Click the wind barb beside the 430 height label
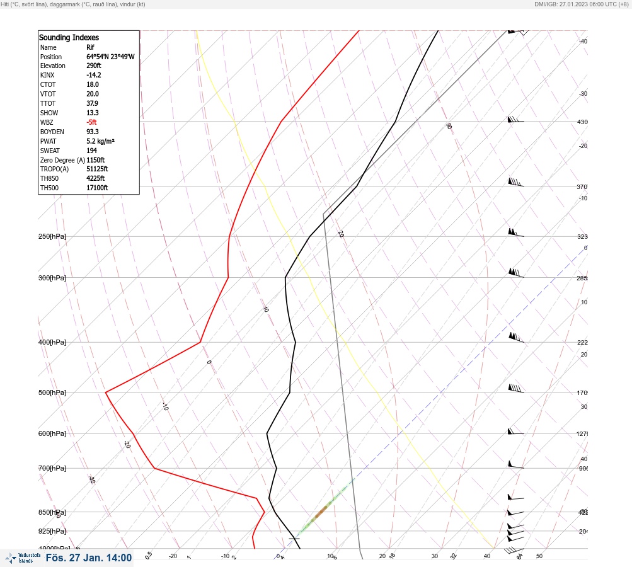This screenshot has width=632, height=567. [516, 119]
